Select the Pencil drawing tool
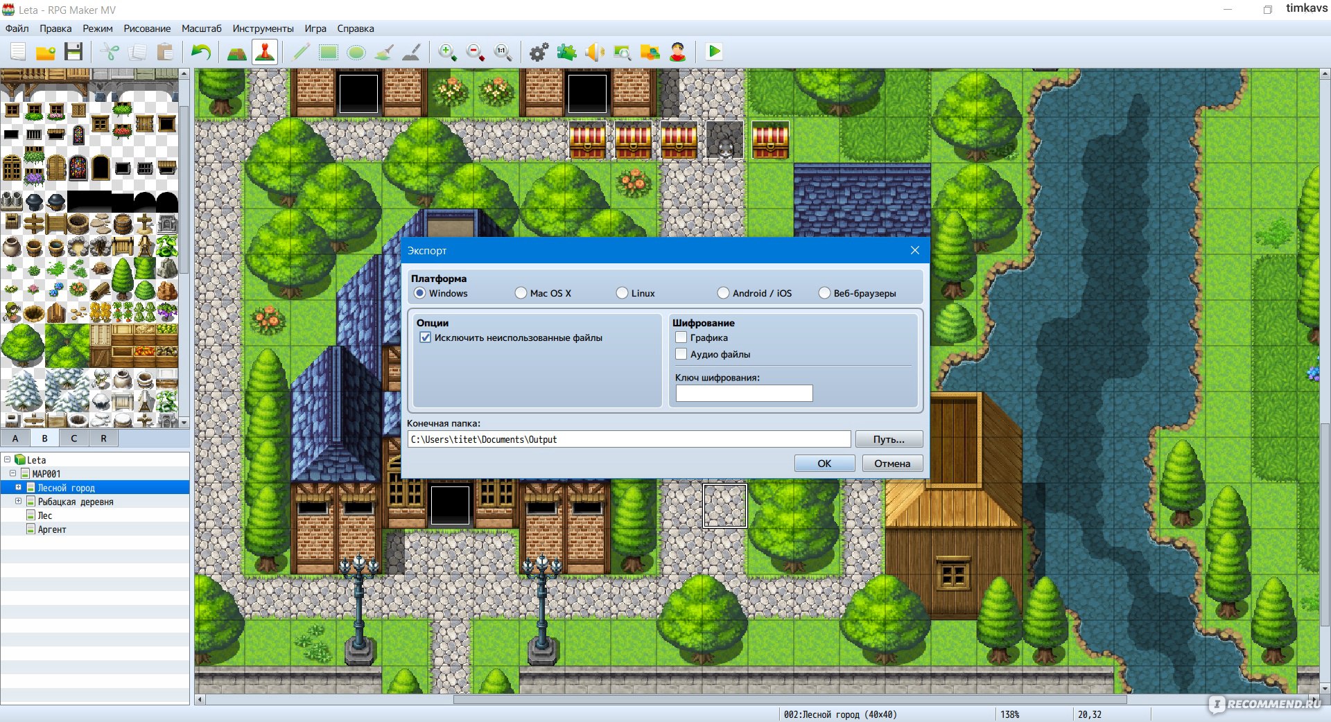 (301, 52)
